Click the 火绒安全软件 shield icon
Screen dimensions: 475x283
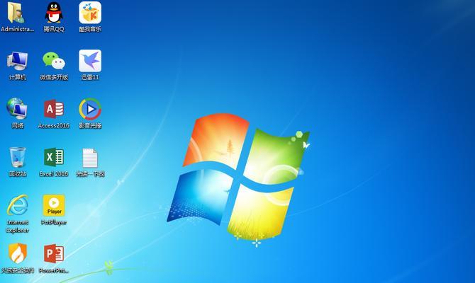point(18,253)
